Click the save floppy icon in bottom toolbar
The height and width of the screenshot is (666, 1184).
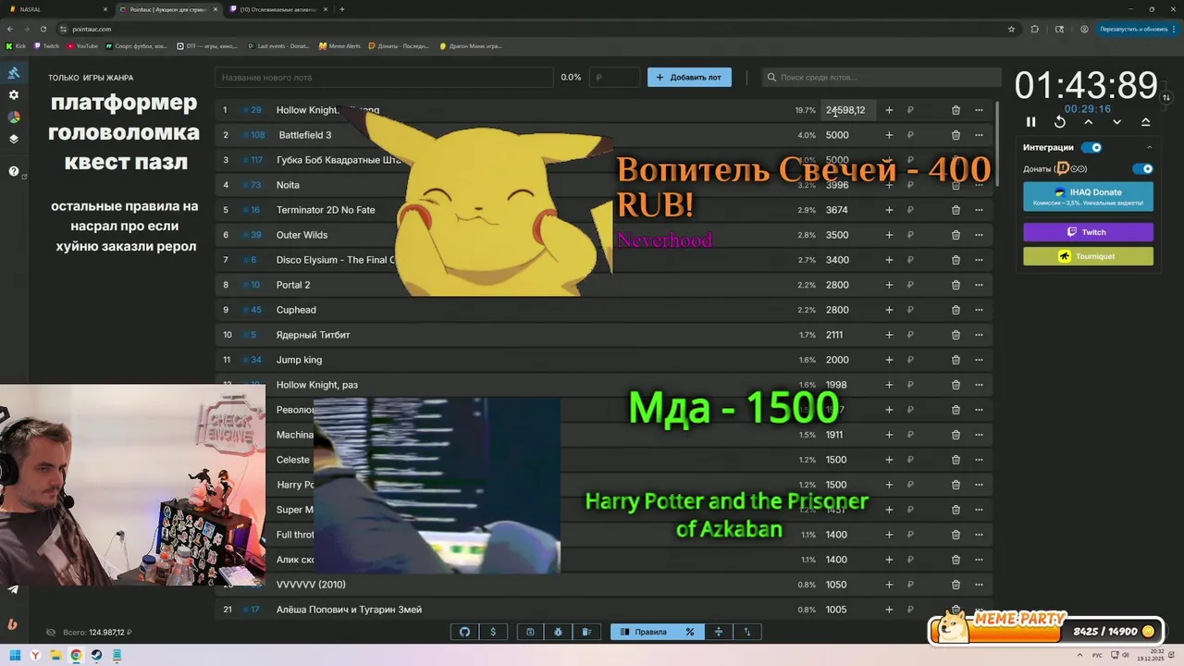530,632
